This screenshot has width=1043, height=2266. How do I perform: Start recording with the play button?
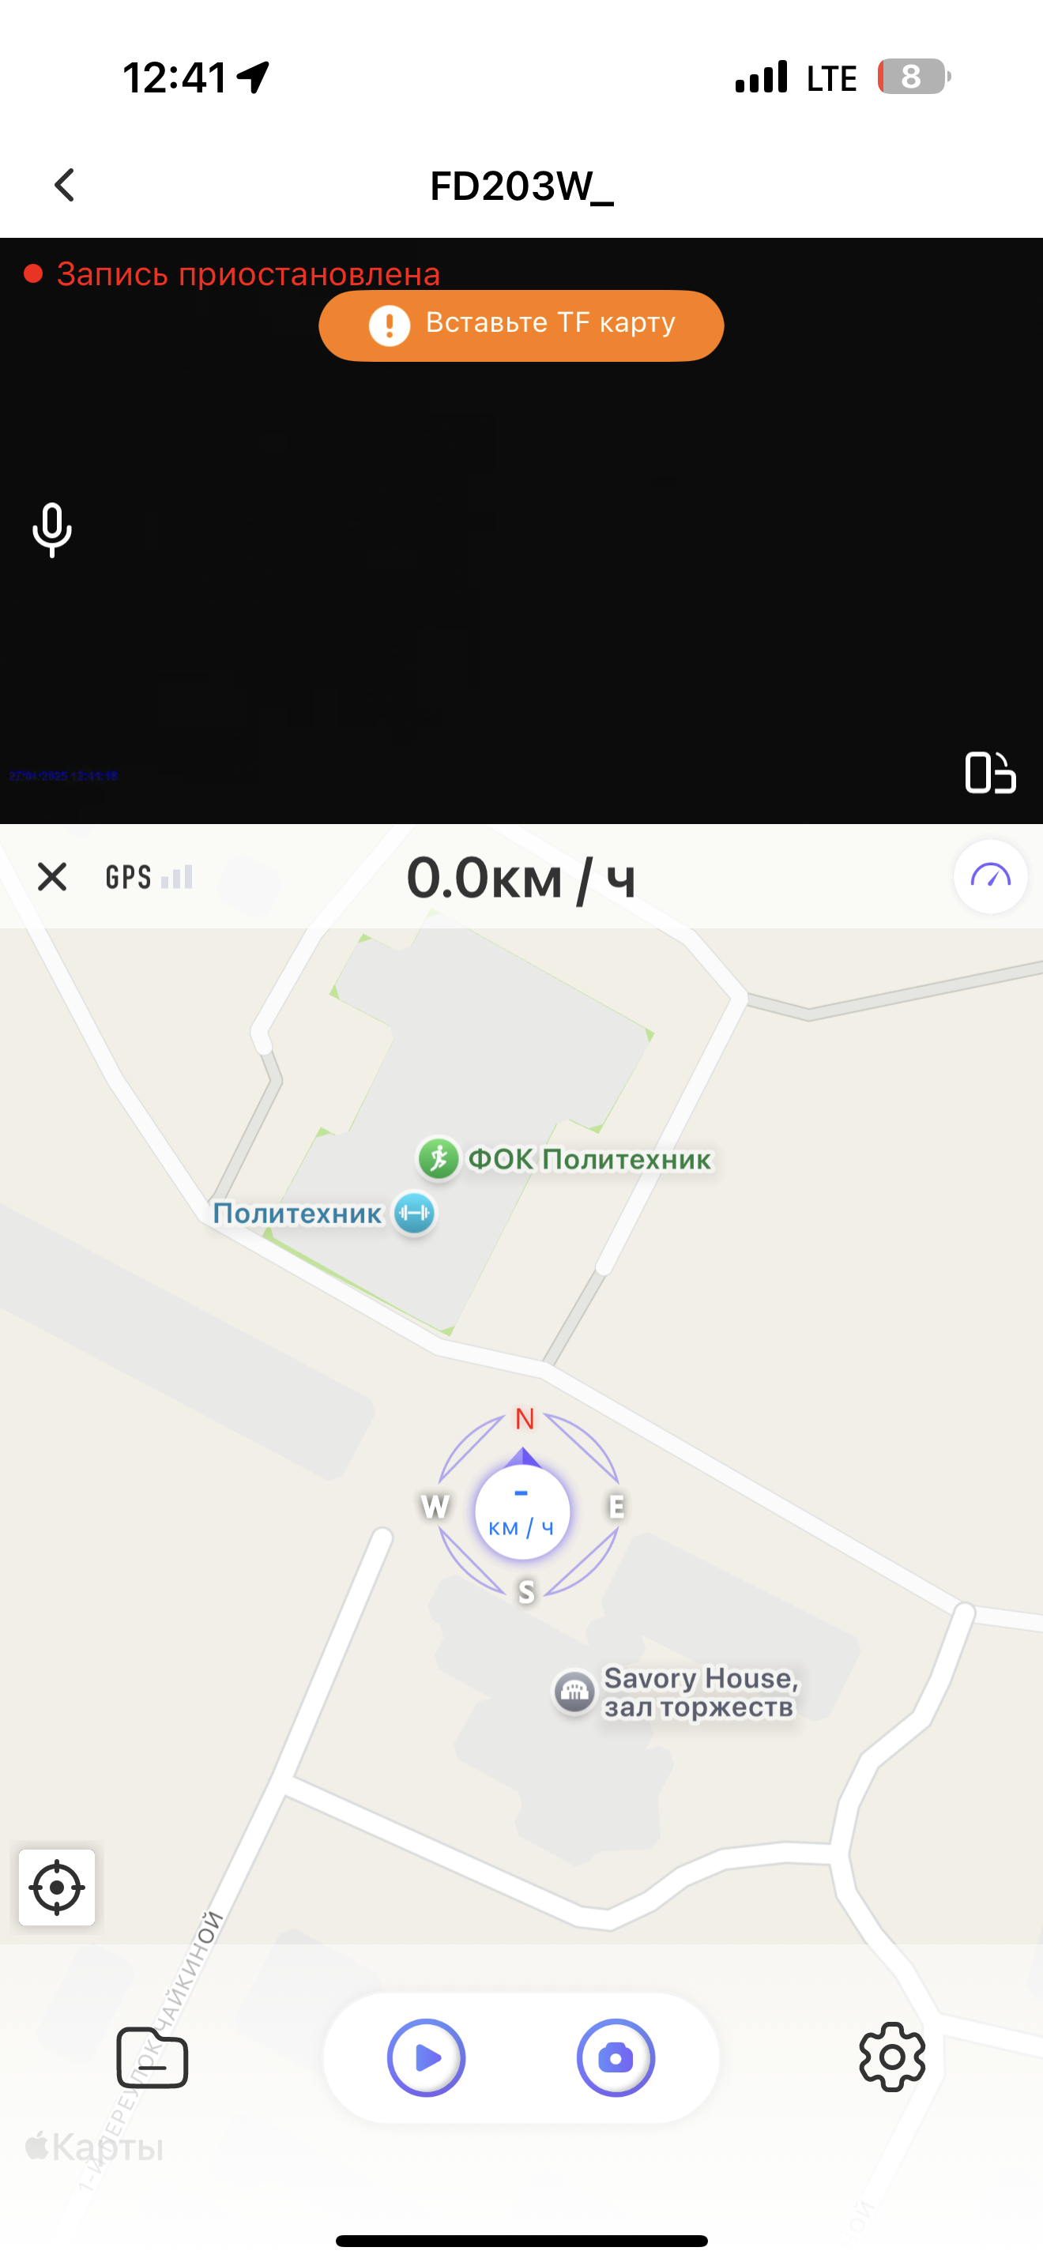(427, 2057)
